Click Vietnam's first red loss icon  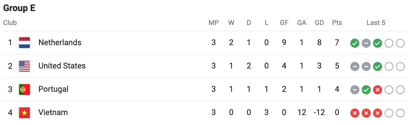[x=355, y=113]
